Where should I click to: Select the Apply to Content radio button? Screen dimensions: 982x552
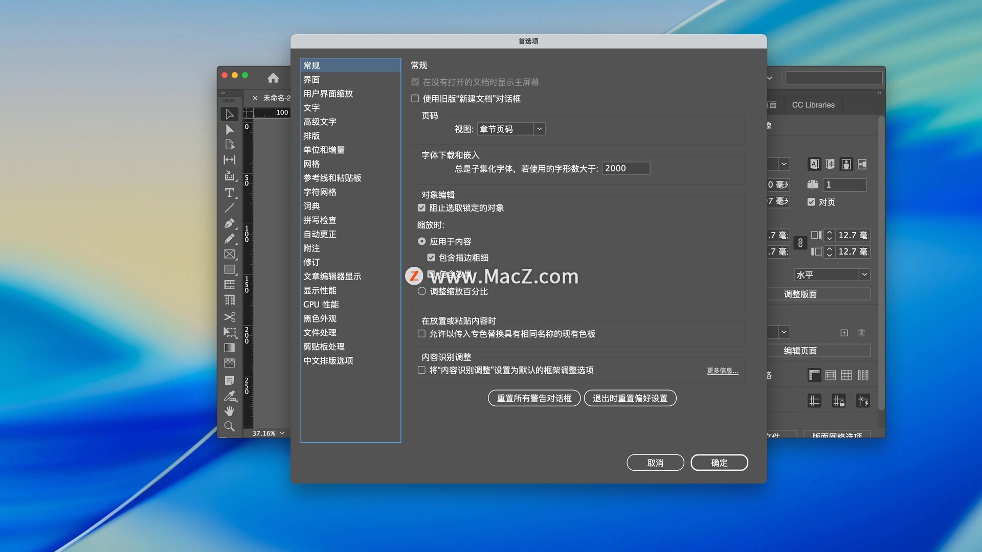pos(422,241)
